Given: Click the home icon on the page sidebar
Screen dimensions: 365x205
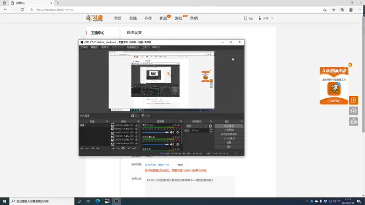Looking at the screenshot, I should click(354, 111).
